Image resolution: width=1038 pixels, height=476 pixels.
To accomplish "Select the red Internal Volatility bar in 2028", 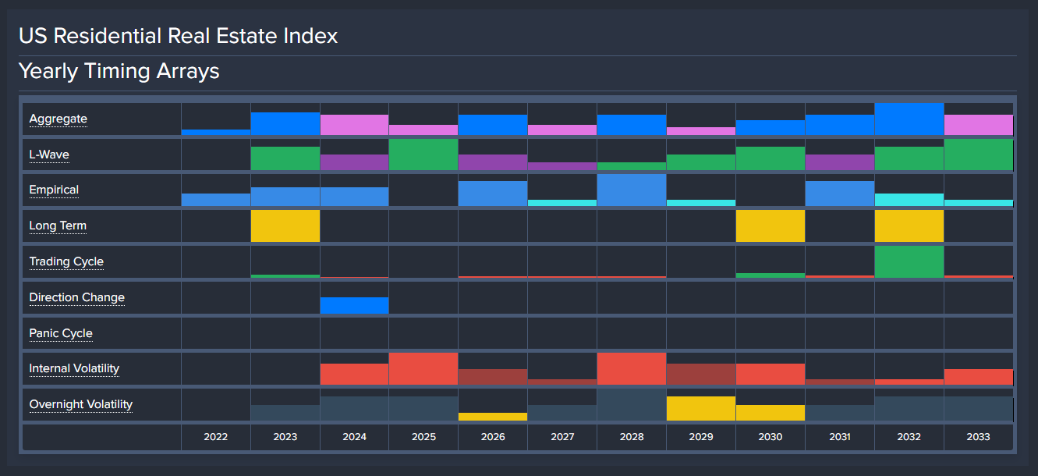I will click(631, 367).
